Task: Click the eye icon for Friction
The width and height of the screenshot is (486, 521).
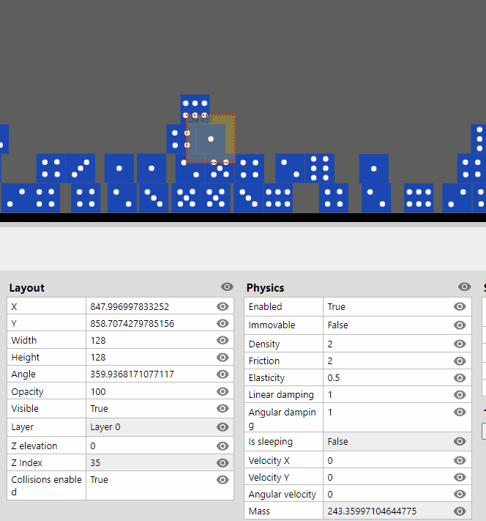Action: (x=460, y=361)
